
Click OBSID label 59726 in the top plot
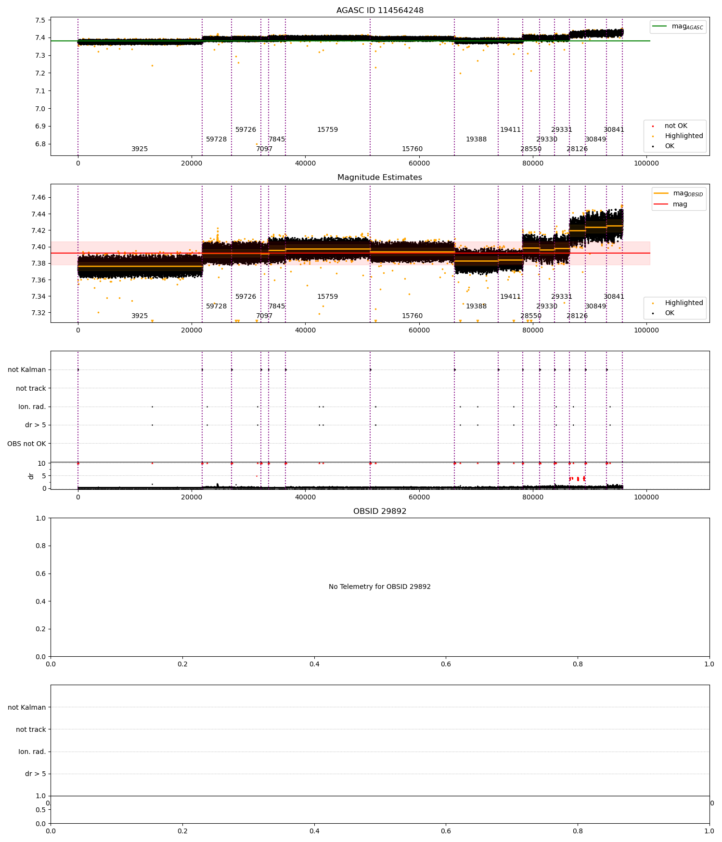pyautogui.click(x=246, y=130)
